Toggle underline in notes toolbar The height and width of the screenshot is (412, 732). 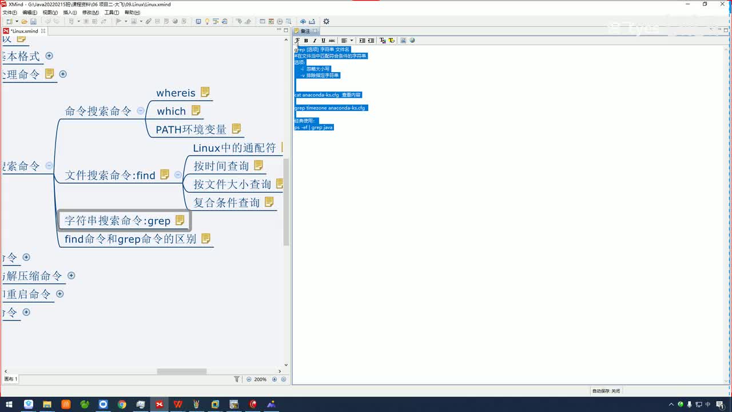click(323, 41)
